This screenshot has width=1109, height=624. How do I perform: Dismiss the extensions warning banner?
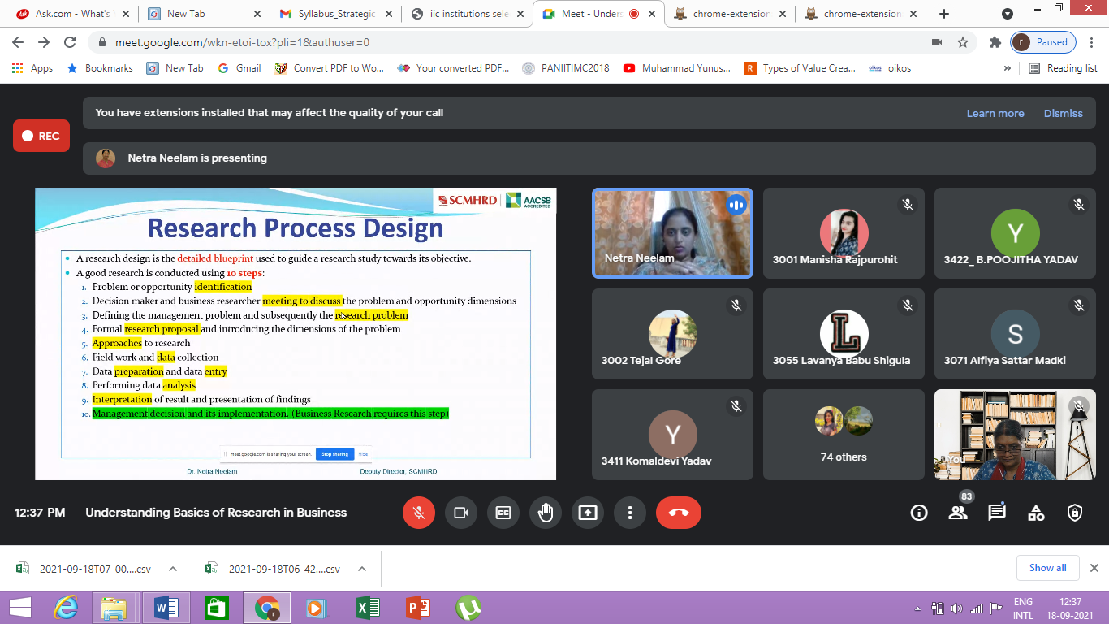tap(1063, 113)
